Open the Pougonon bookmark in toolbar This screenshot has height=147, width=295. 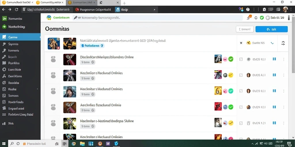point(93,9)
